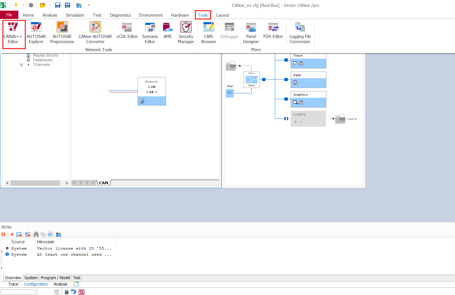
Task: Launch the CAPL Browser
Action: pyautogui.click(x=209, y=33)
